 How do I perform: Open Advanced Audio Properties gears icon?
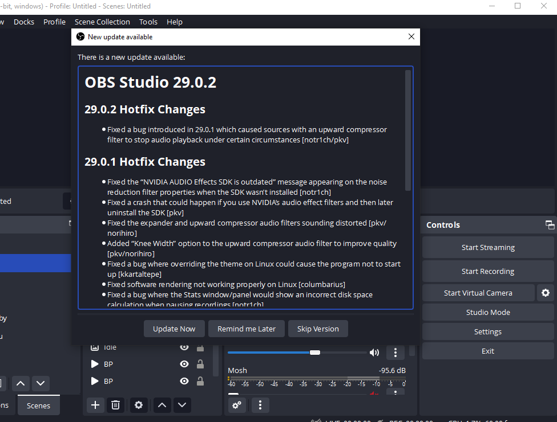point(237,405)
